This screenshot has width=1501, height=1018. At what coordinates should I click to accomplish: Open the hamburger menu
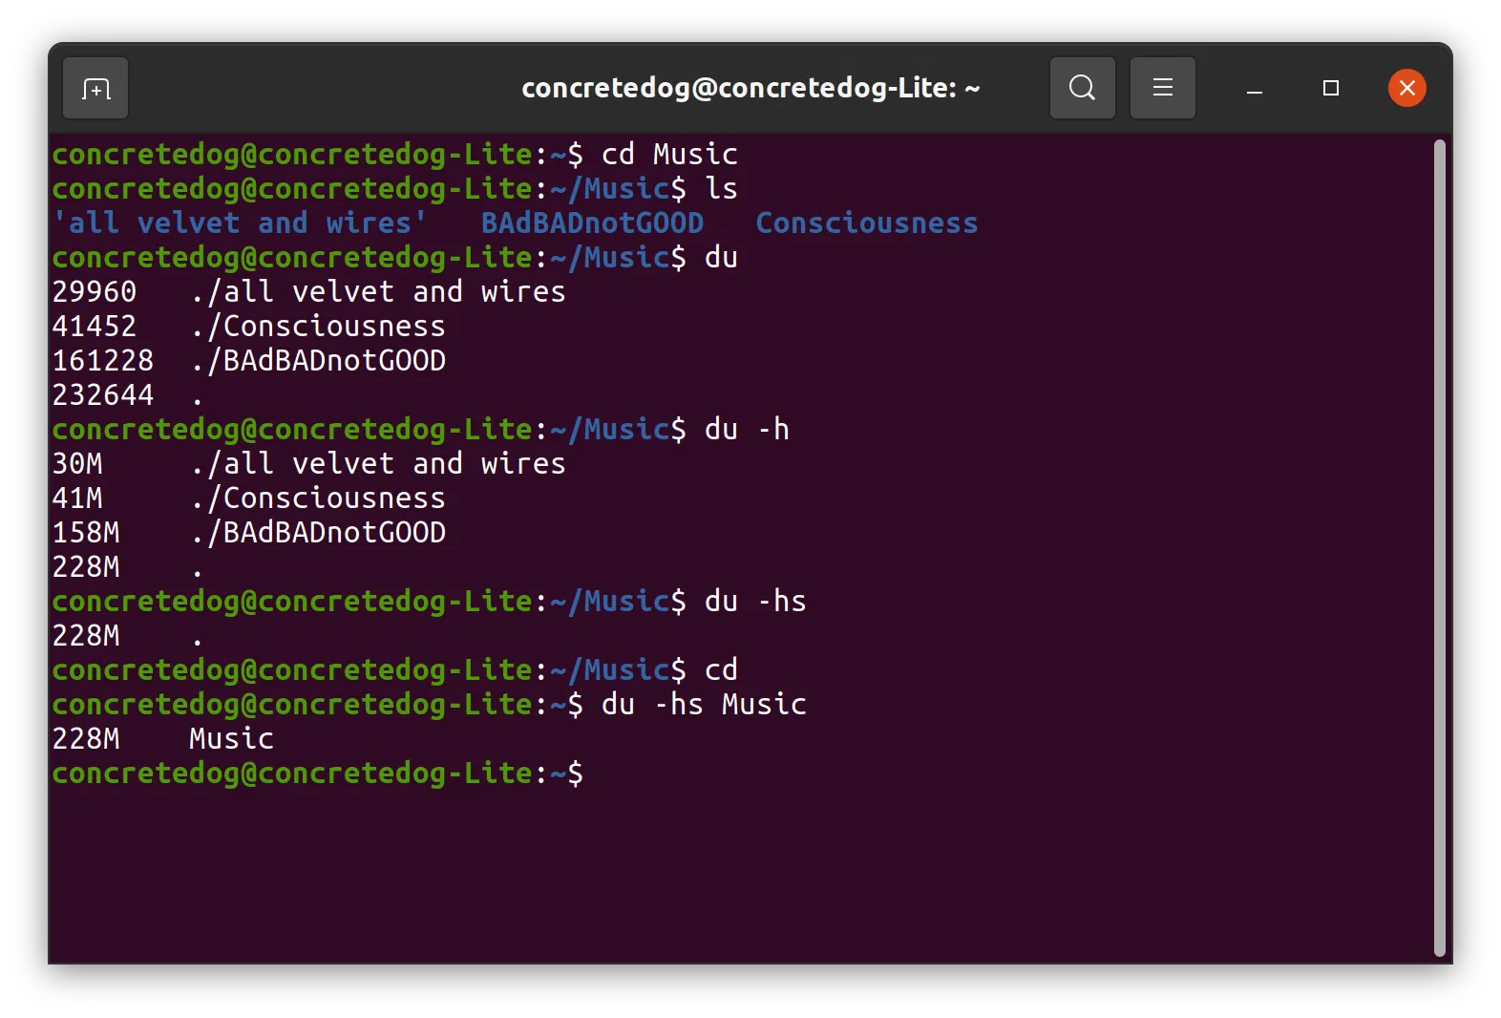coord(1162,89)
